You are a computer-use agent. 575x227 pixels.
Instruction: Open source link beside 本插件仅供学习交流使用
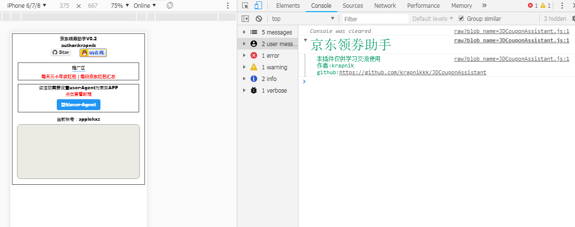[x=511, y=59]
